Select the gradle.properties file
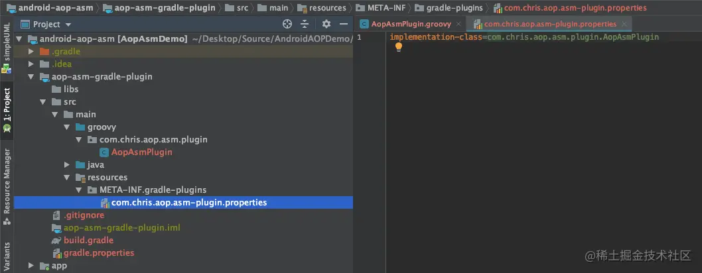Viewport: 702px width, 273px height. 98,253
